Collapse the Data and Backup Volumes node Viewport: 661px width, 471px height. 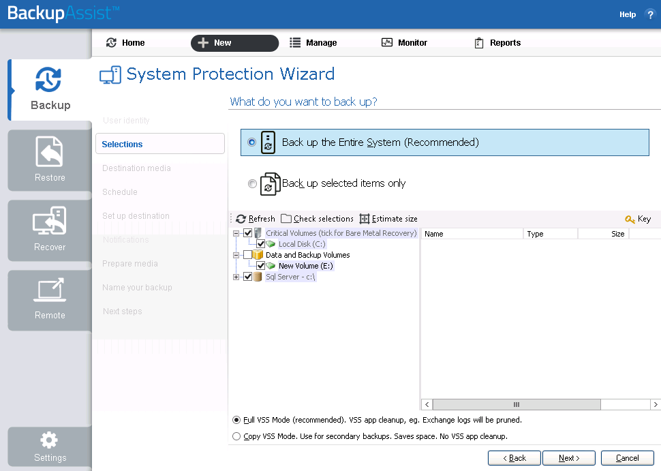point(236,255)
